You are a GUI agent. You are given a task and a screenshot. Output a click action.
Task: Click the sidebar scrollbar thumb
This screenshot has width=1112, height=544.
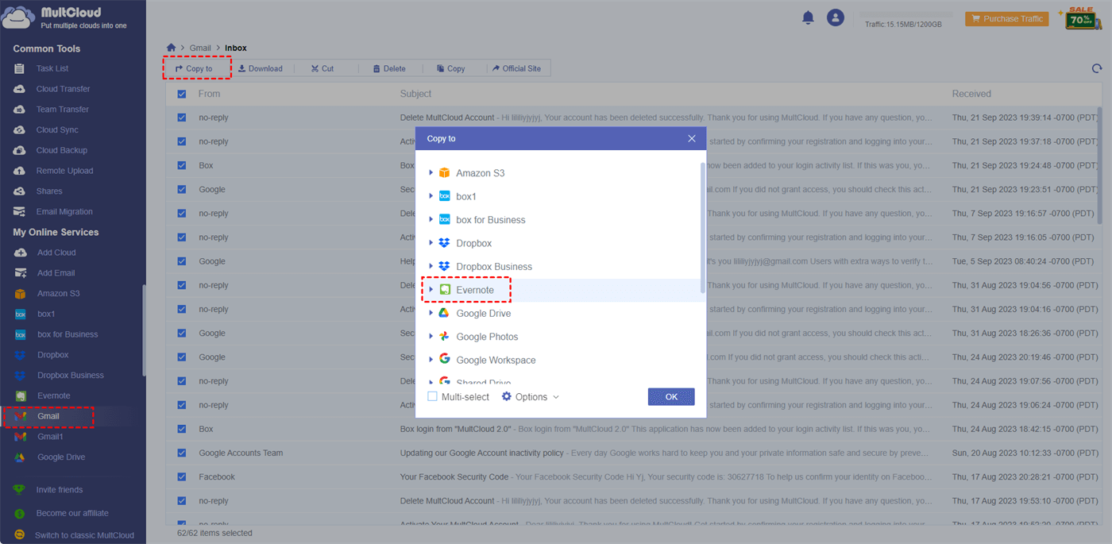point(144,330)
